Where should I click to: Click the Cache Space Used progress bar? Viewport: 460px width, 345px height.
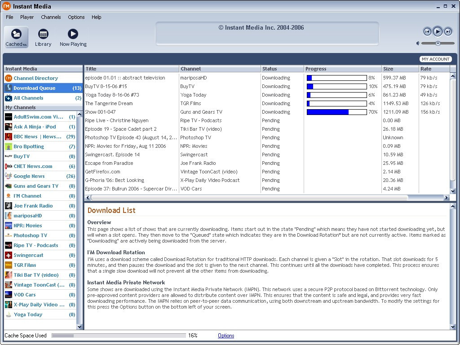tap(119, 336)
